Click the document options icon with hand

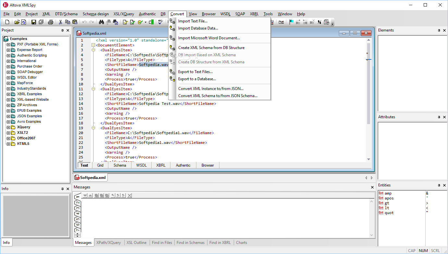click(x=326, y=22)
